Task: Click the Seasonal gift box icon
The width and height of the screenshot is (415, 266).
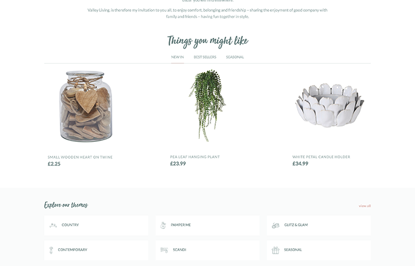Action: click(276, 250)
